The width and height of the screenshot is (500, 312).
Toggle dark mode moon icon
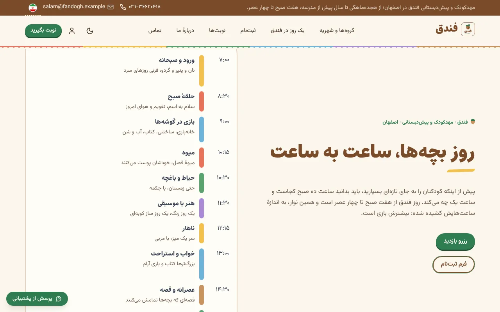(x=90, y=31)
